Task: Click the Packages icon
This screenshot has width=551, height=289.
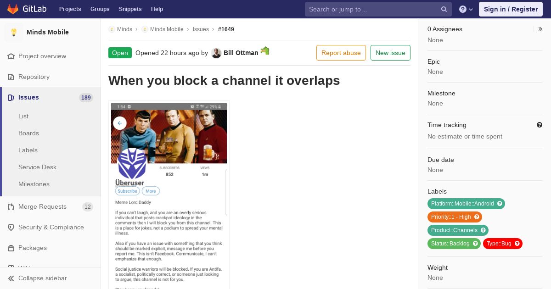Action: (x=11, y=248)
